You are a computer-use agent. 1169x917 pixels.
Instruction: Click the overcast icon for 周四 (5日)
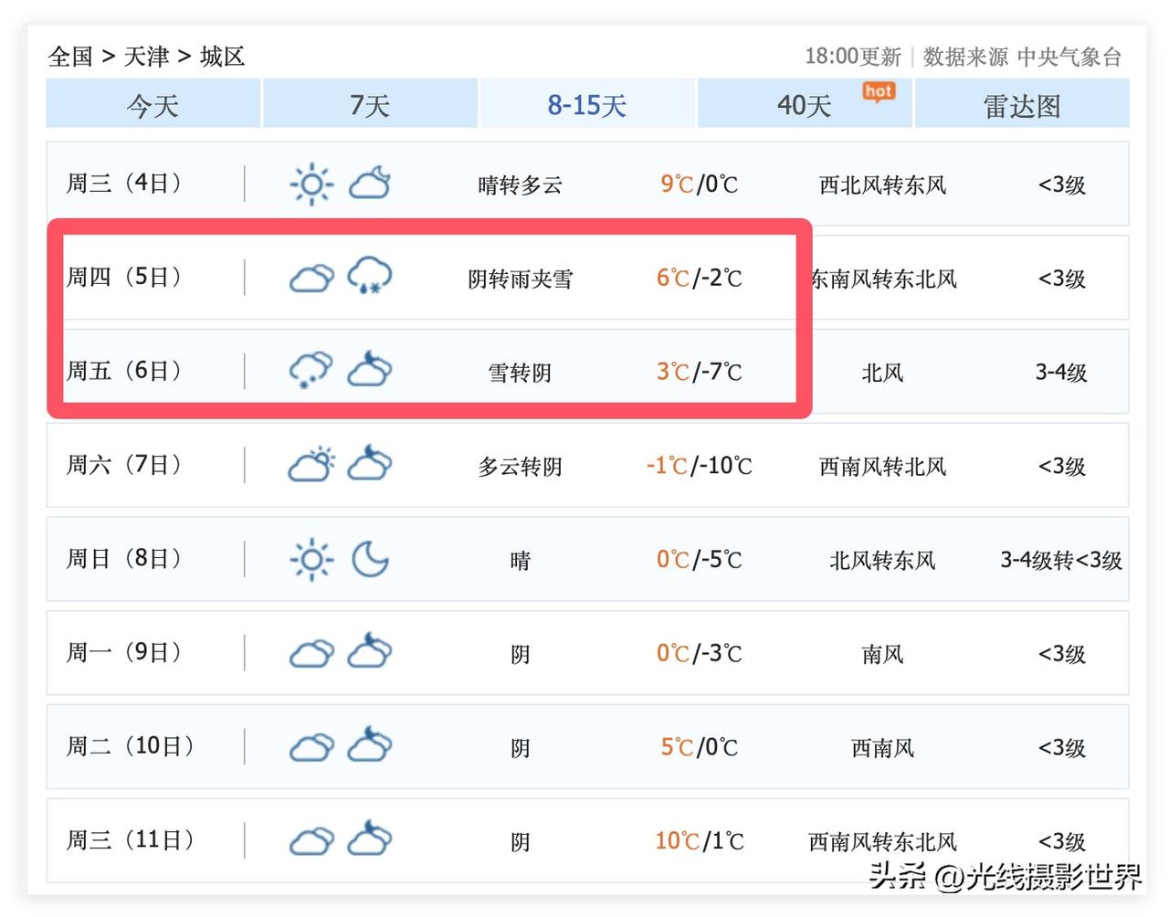311,277
